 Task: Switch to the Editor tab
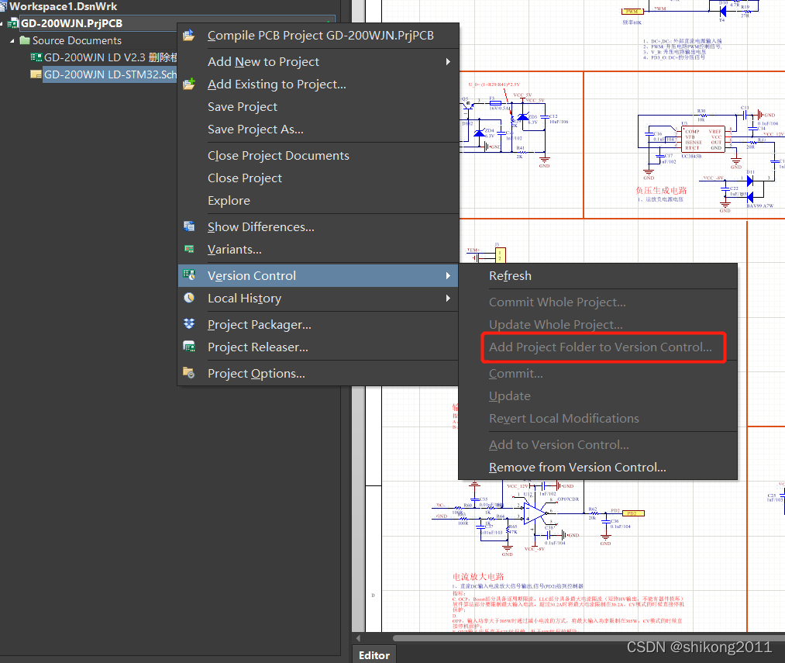[374, 655]
